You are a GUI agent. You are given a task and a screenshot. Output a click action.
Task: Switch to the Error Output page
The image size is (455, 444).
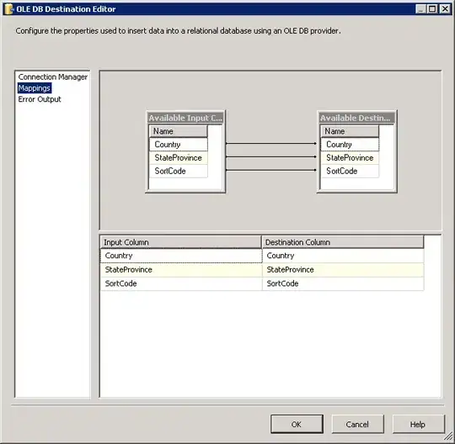coord(40,99)
